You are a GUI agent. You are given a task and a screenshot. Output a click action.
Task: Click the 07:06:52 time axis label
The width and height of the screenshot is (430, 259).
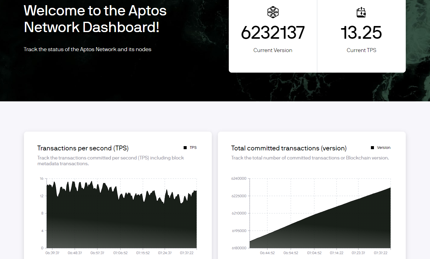coord(121,253)
